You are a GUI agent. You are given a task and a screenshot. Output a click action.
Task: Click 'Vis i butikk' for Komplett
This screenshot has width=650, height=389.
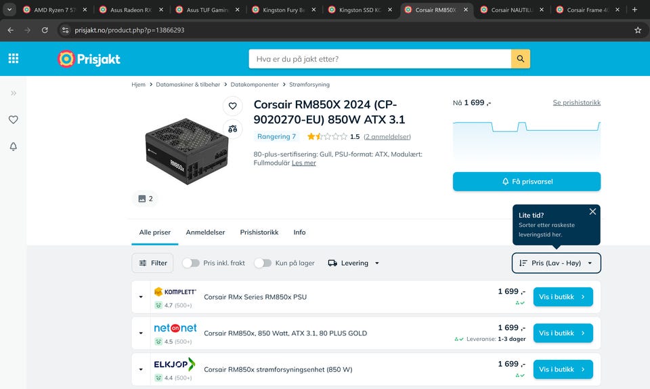pyautogui.click(x=563, y=297)
